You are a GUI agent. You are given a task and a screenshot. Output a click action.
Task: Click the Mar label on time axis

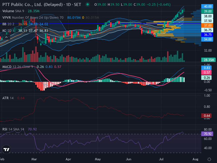pos(34,159)
